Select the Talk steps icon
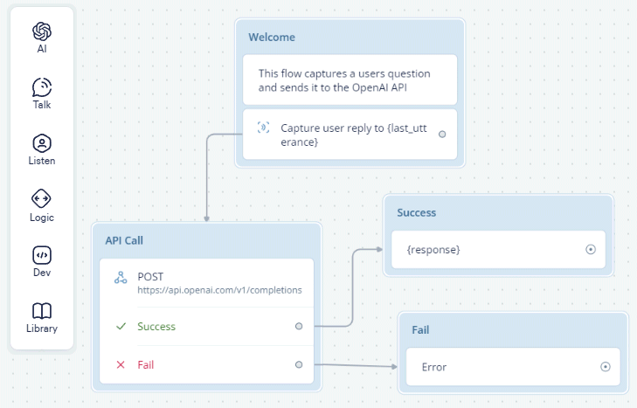637x408 pixels. point(42,87)
